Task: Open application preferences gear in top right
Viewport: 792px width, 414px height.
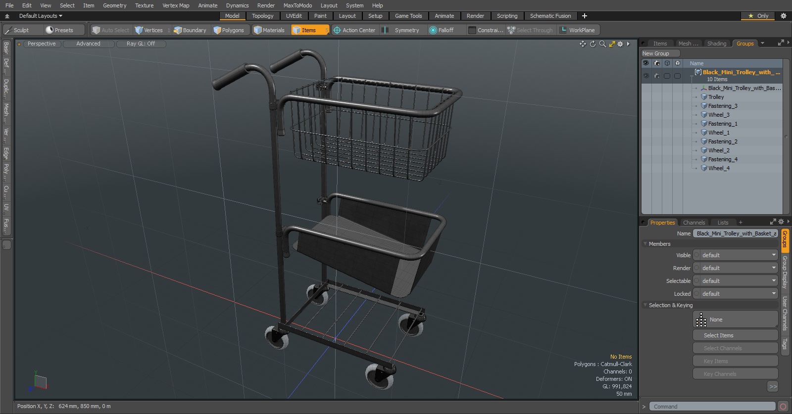Action: [784, 16]
